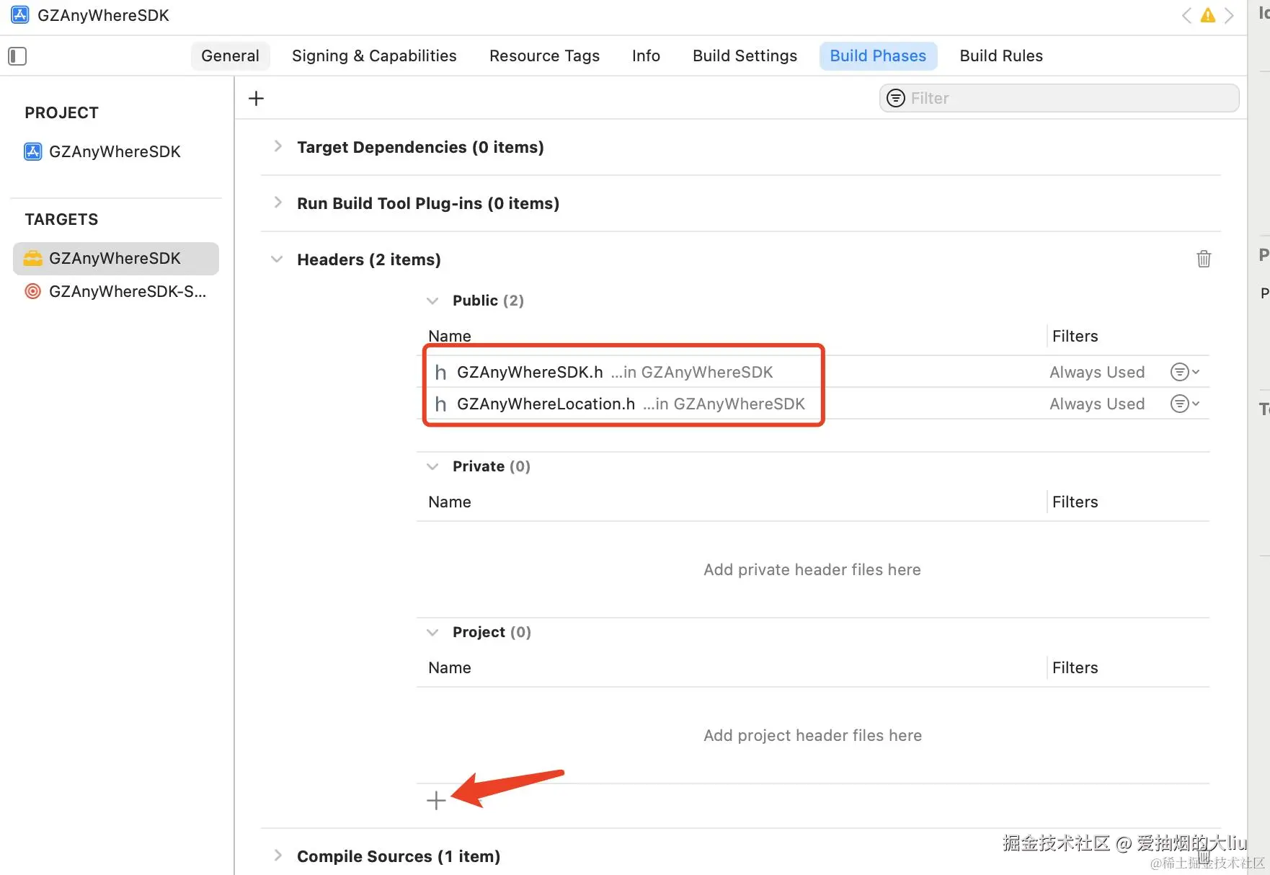Screen dimensions: 1270x875
Task: Open the Build Rules tab
Action: click(x=1001, y=56)
